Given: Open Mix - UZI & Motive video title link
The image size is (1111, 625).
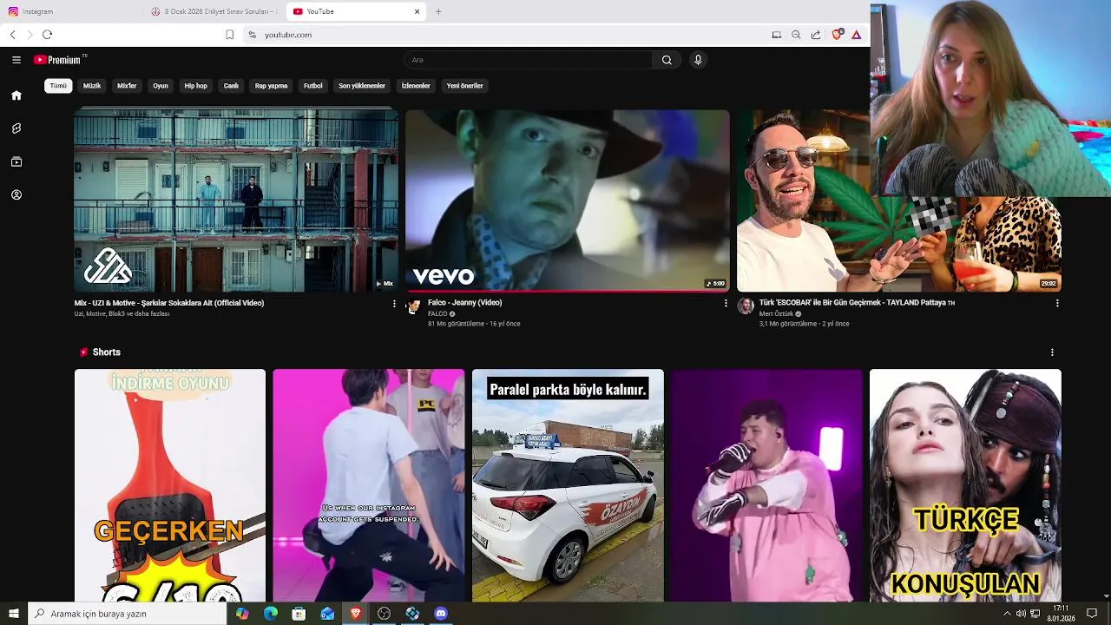Looking at the screenshot, I should (169, 303).
